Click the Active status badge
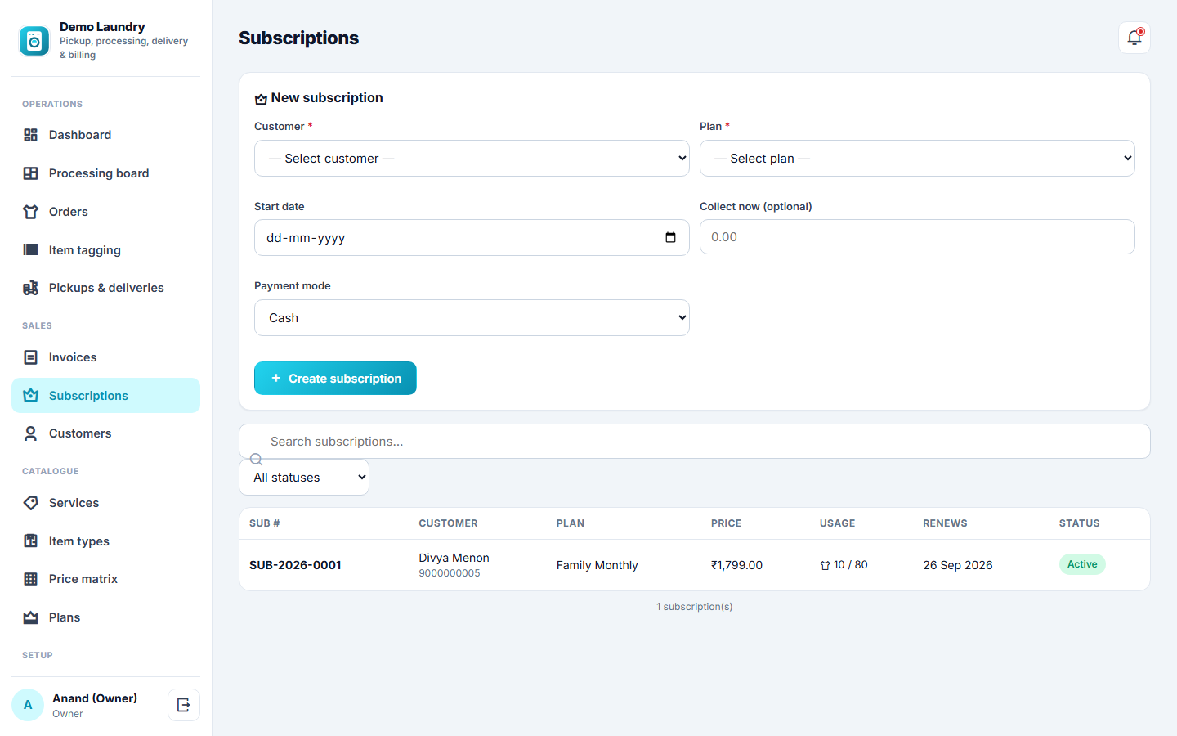 (x=1082, y=564)
